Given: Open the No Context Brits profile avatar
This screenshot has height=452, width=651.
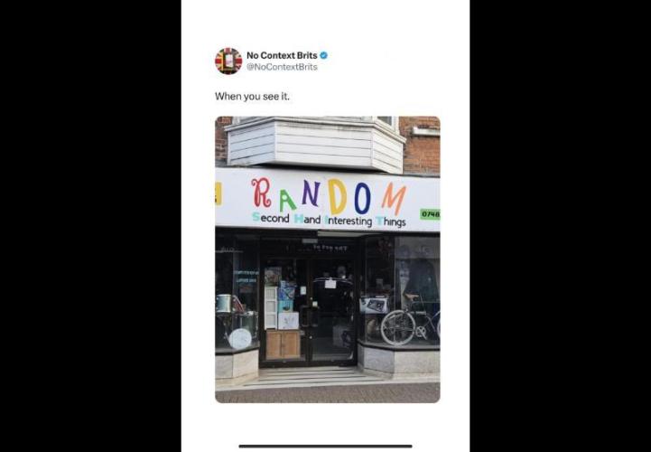Looking at the screenshot, I should click(x=228, y=61).
